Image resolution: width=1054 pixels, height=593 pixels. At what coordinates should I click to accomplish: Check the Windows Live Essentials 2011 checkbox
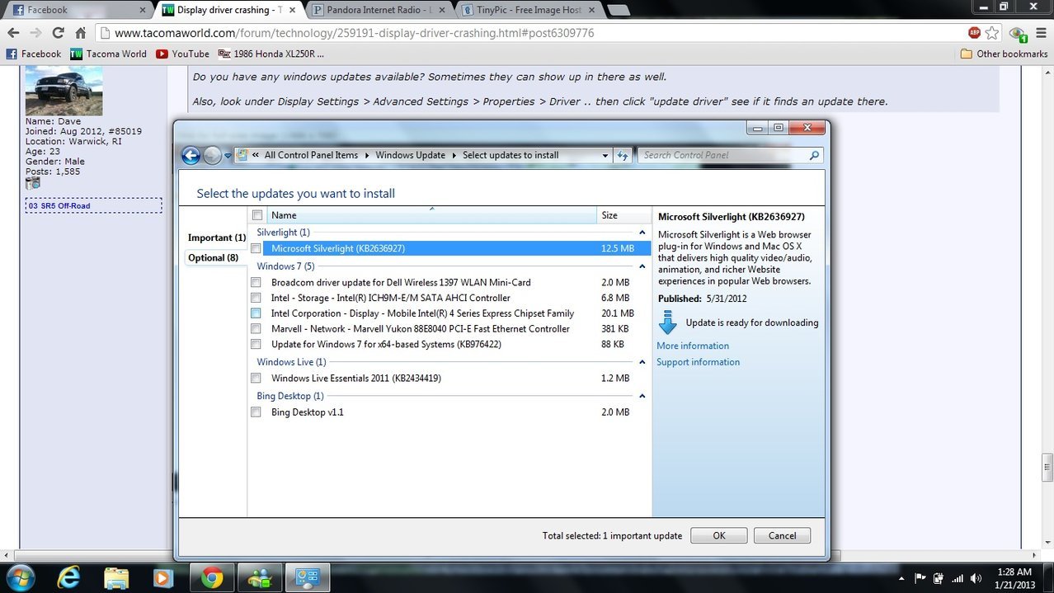[256, 379]
